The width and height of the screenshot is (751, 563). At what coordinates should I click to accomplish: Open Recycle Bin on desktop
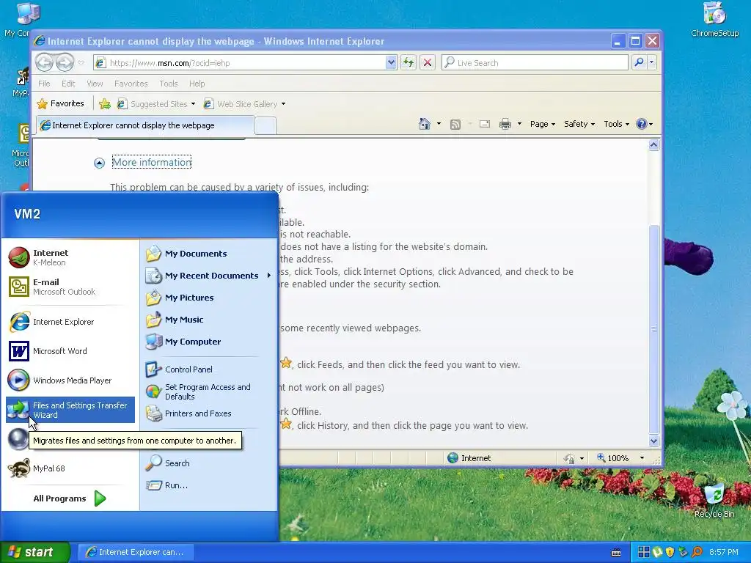(x=714, y=501)
